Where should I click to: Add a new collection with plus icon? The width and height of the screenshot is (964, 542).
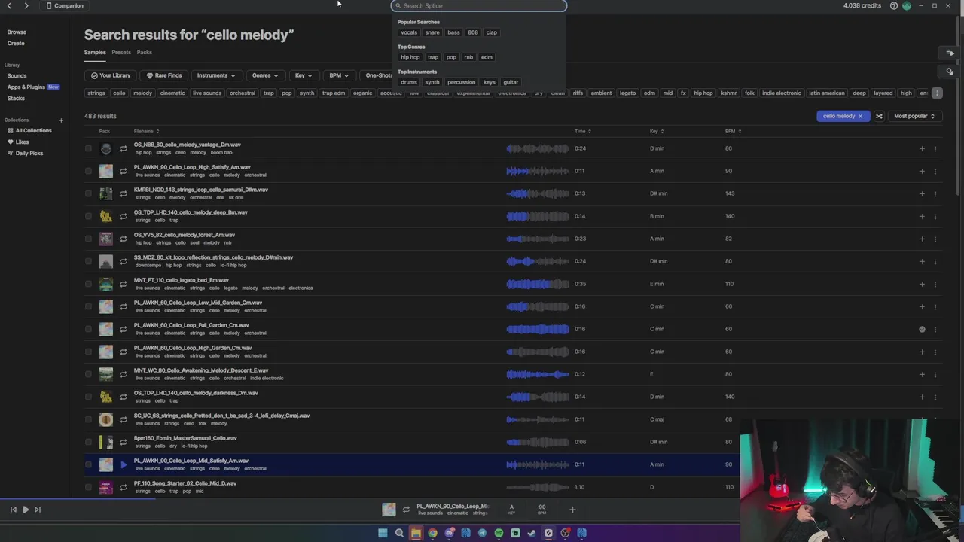click(61, 120)
